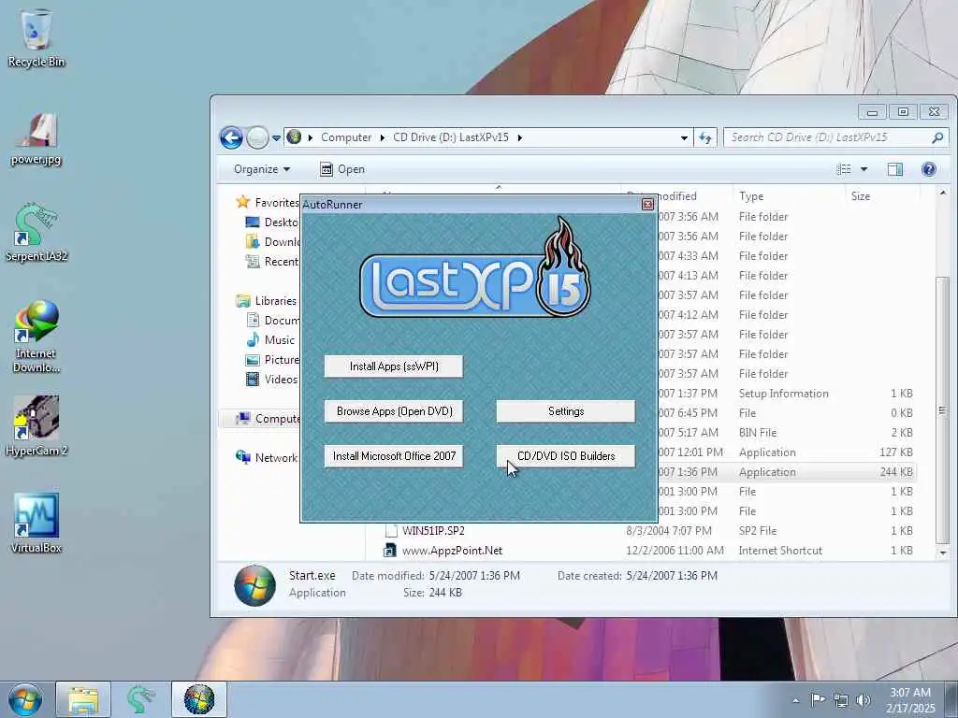Open Explorer help question mark icon

point(929,169)
